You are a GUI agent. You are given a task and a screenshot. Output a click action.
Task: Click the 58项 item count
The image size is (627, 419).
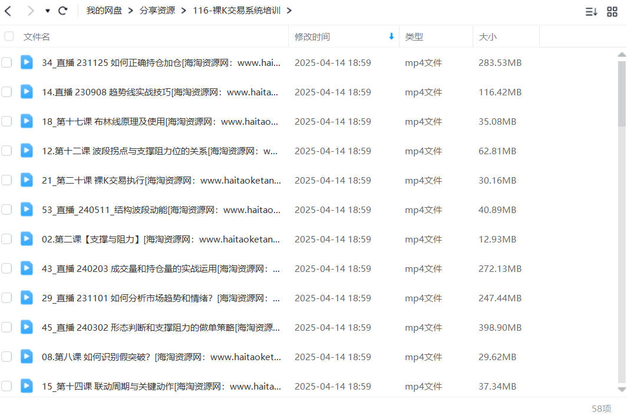[602, 408]
